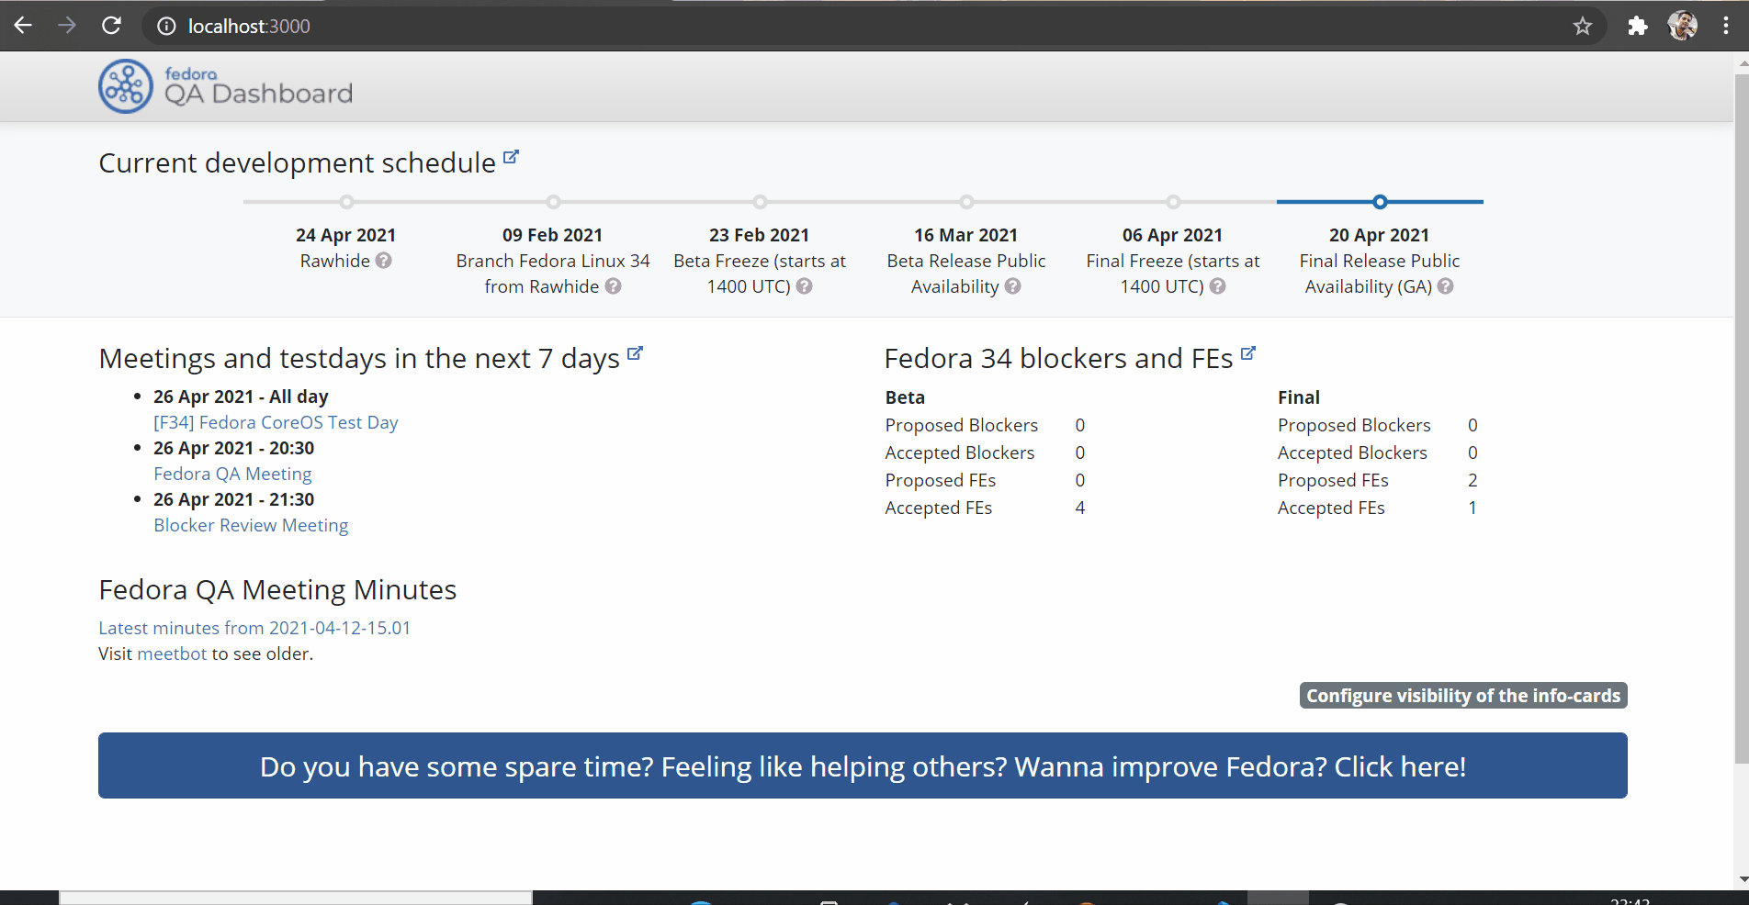
Task: Click the Beta Accepted FEs count 4
Action: point(1080,508)
